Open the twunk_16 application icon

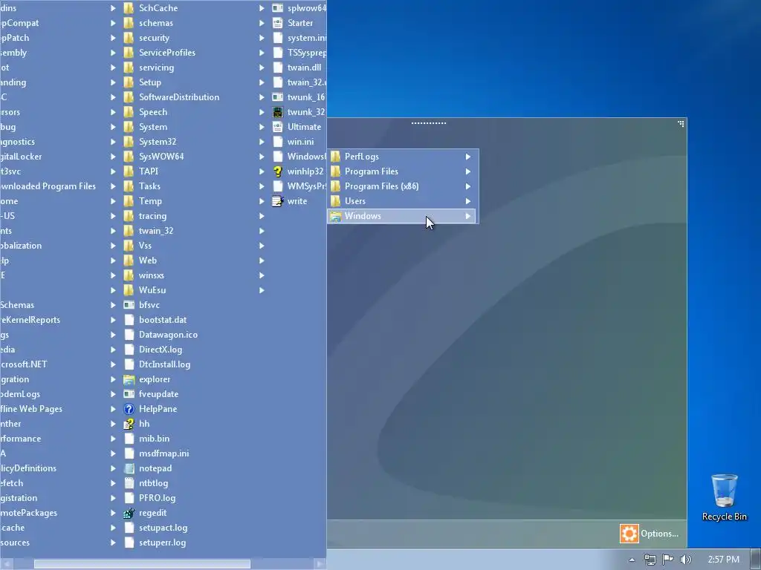click(x=278, y=97)
